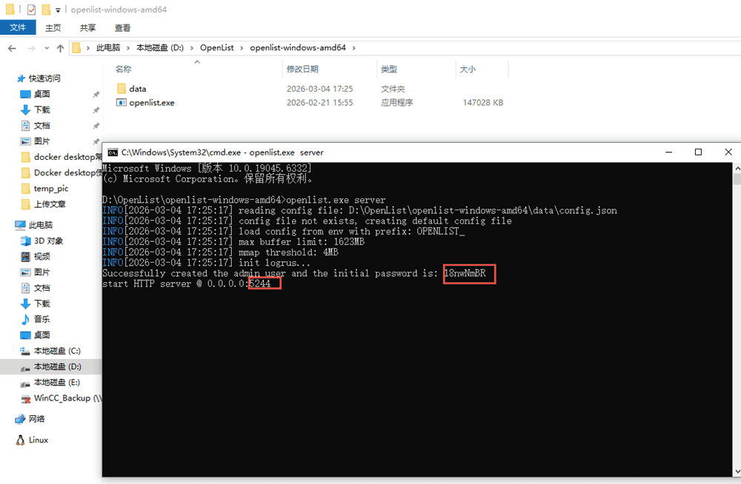Click the cmd.exe icon in console title bar
This screenshot has width=741, height=484.
pos(113,152)
